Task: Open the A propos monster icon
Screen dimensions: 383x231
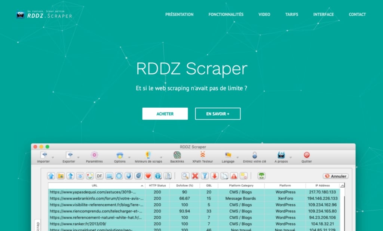Action: (x=281, y=155)
